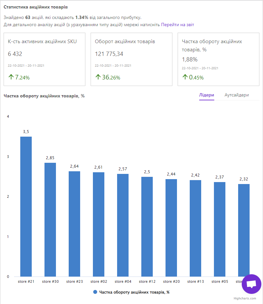Open Highcharts.com credits link
The height and width of the screenshot is (304, 263).
pos(245,298)
